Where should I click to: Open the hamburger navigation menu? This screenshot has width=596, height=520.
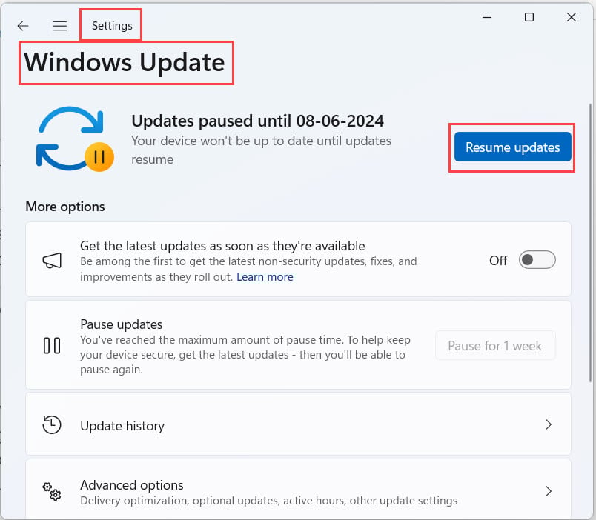[x=60, y=26]
